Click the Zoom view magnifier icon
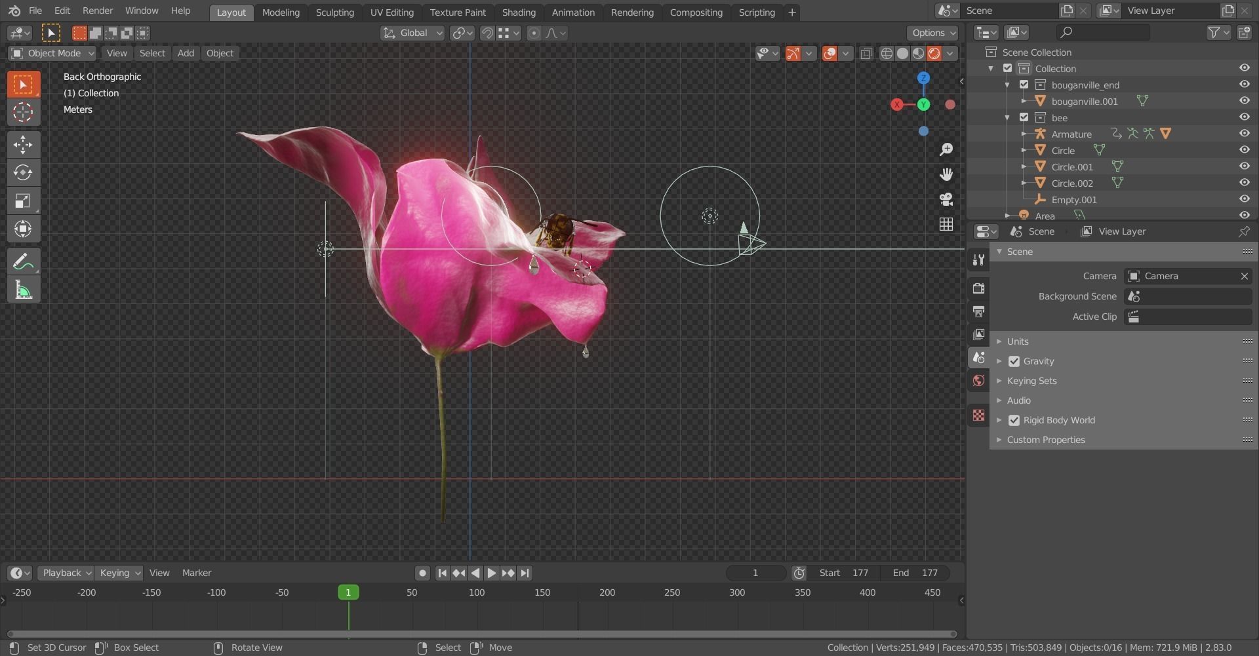Screen dimensions: 1259x656 [946, 149]
